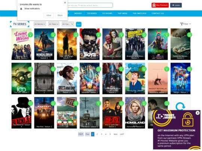Close the VPN protection ad popup
This screenshot has height=151, width=202.
[x=198, y=113]
